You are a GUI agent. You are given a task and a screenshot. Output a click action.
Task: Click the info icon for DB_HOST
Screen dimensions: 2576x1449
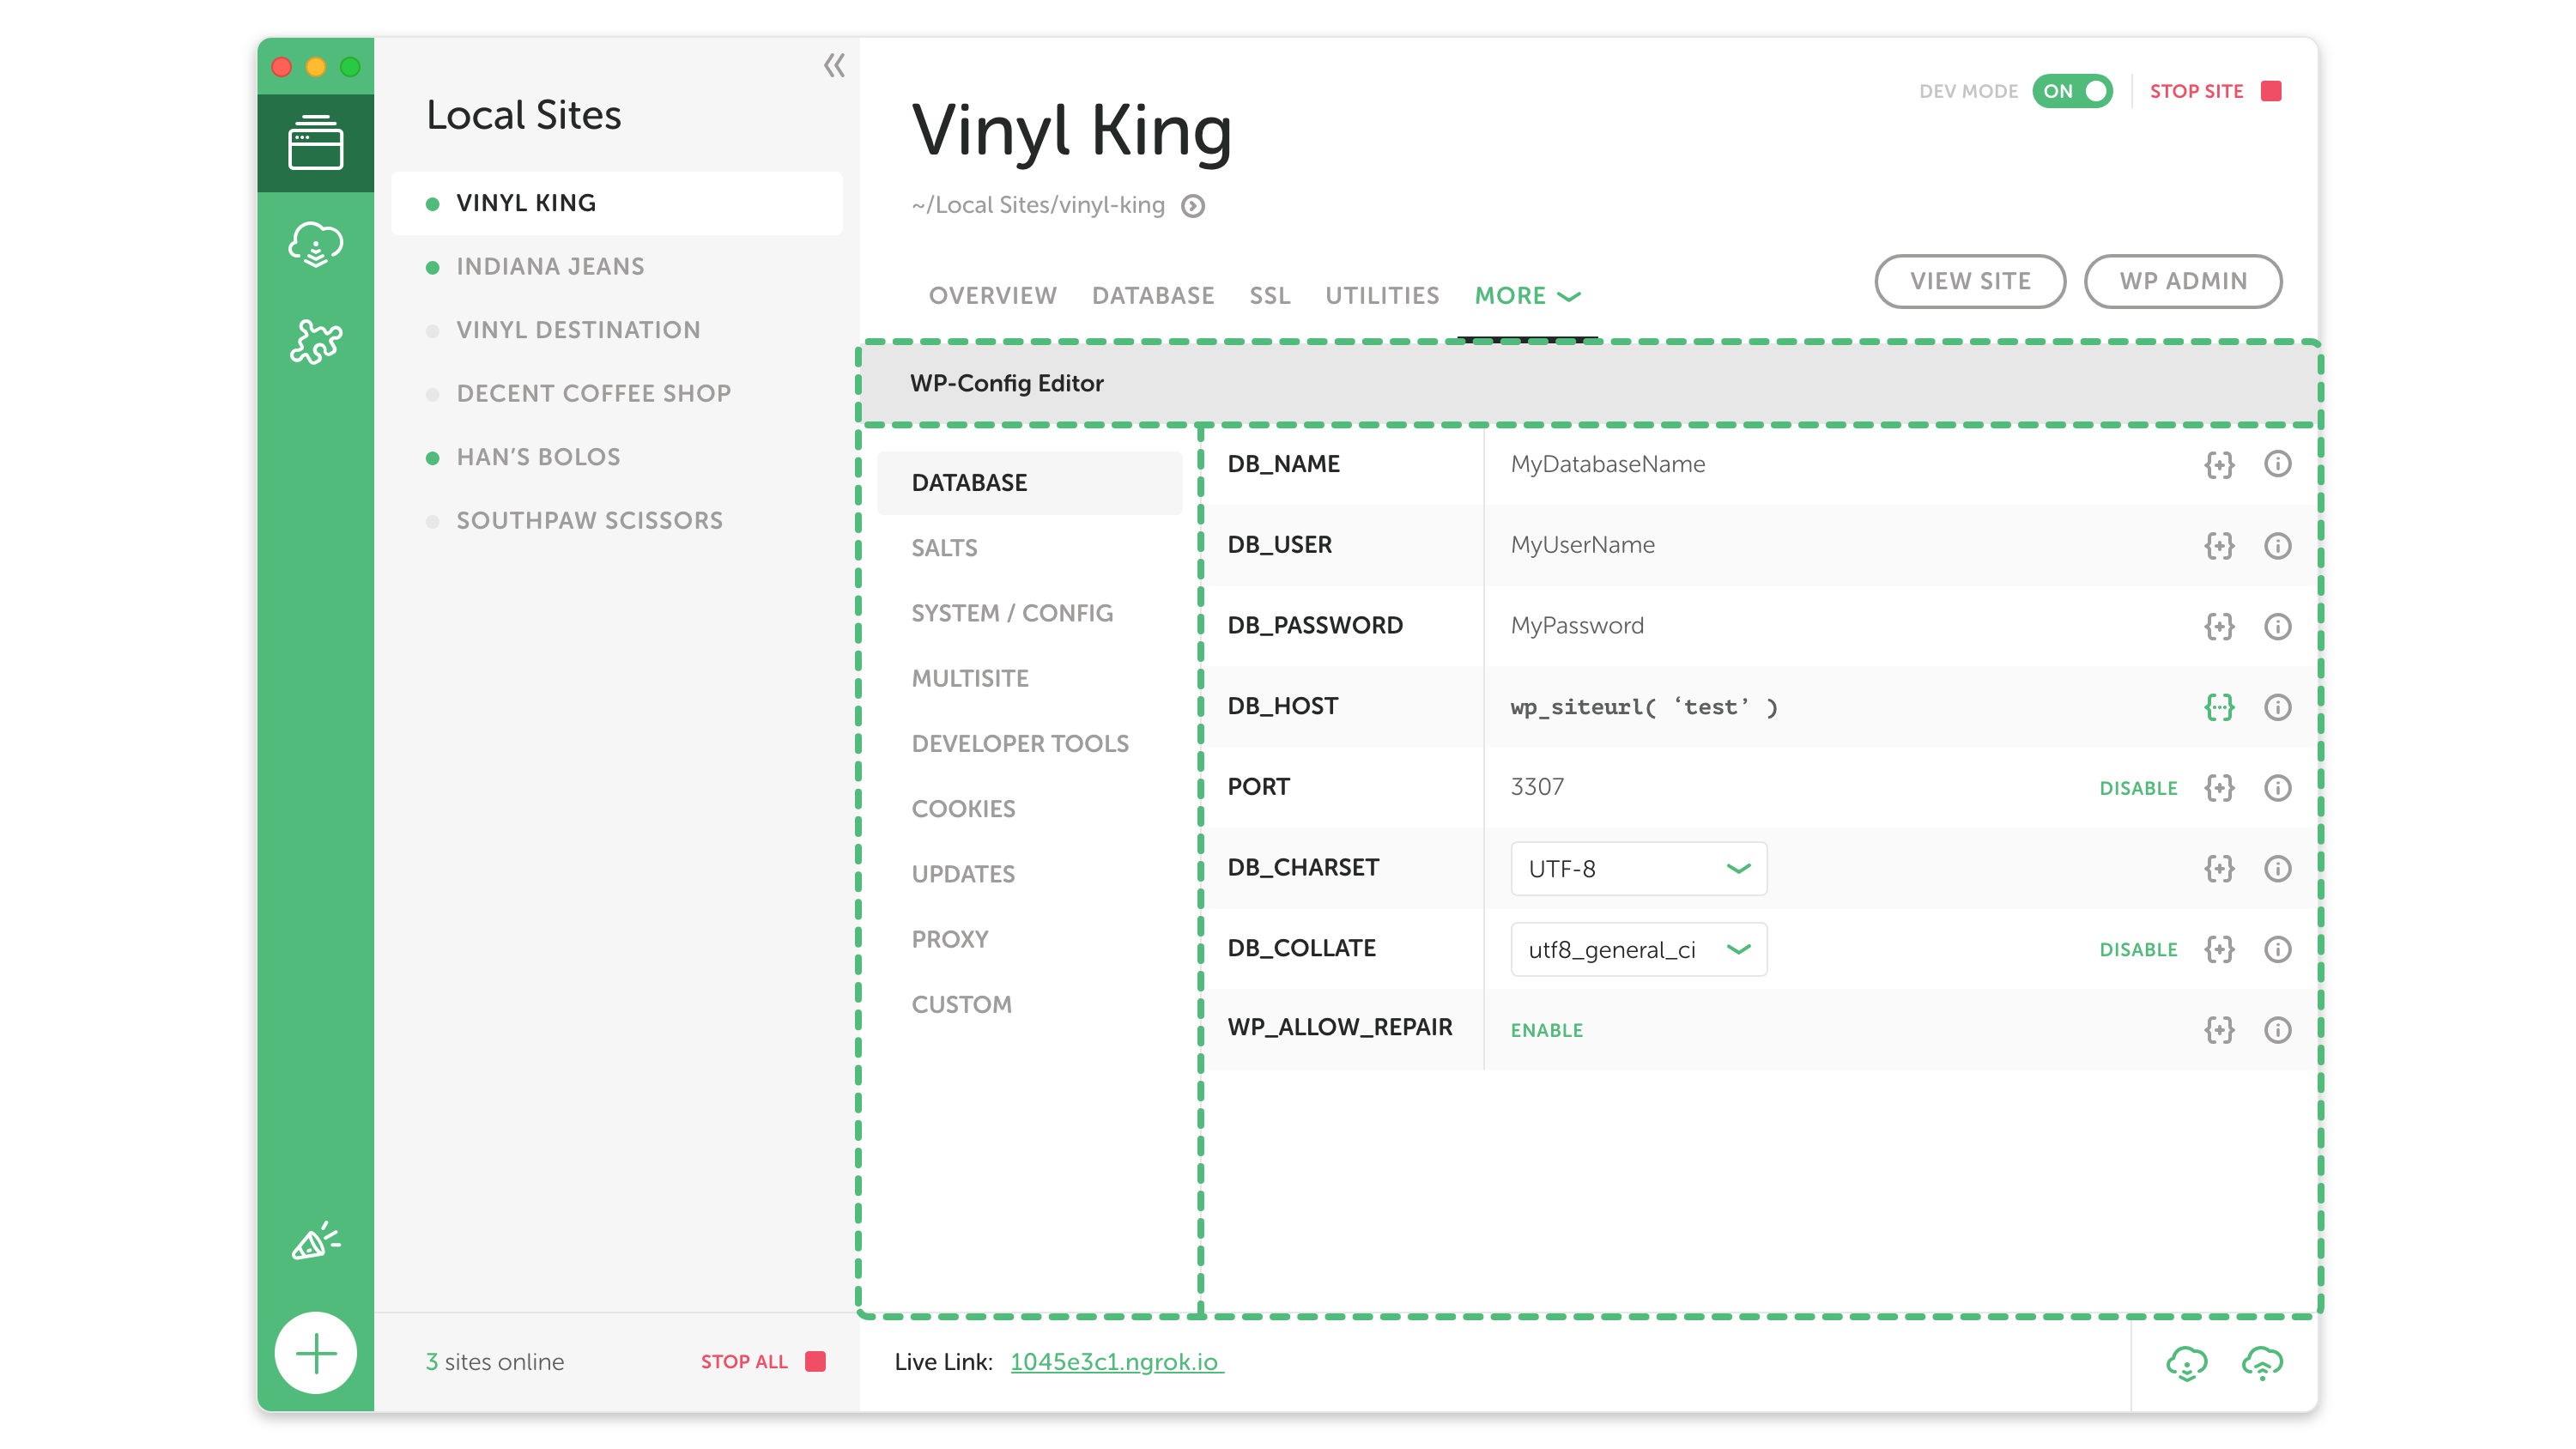2277,707
